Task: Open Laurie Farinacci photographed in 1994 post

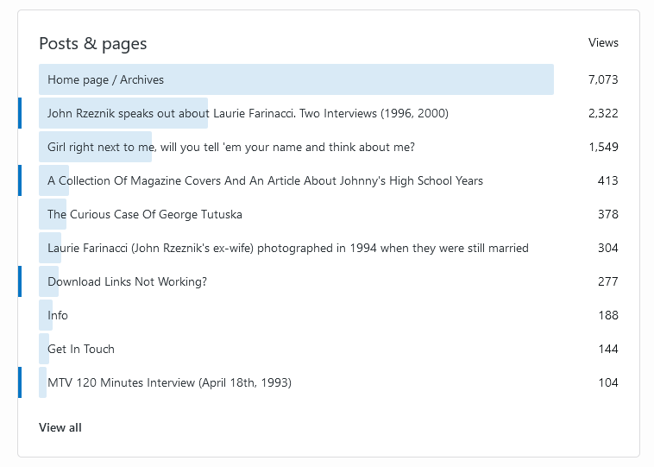Action: point(287,248)
